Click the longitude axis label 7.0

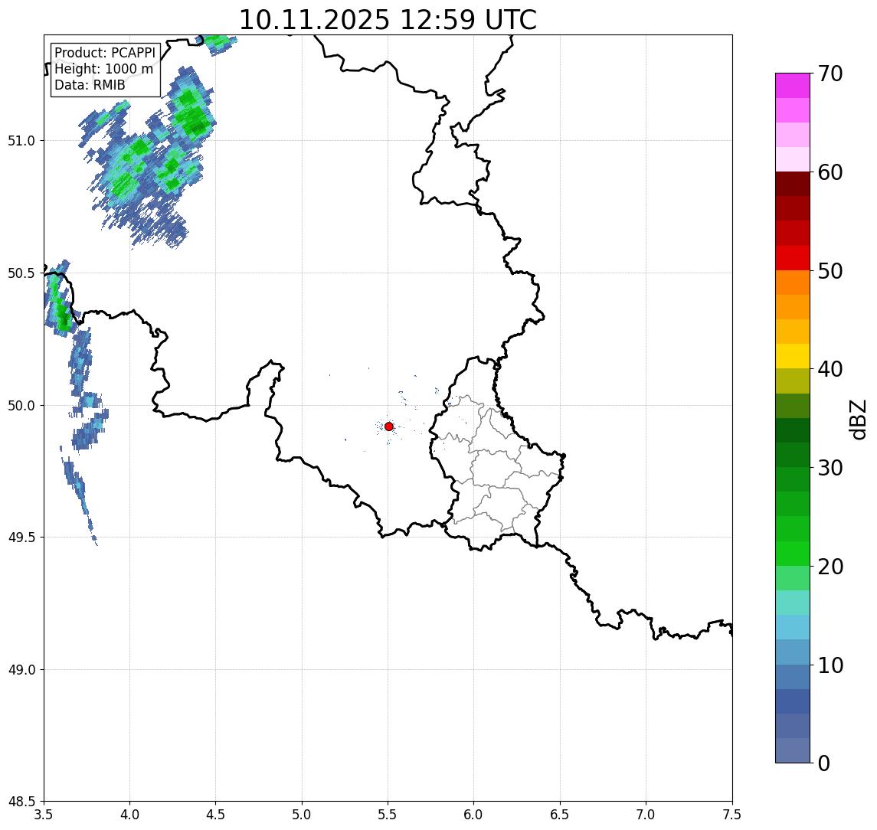646,815
